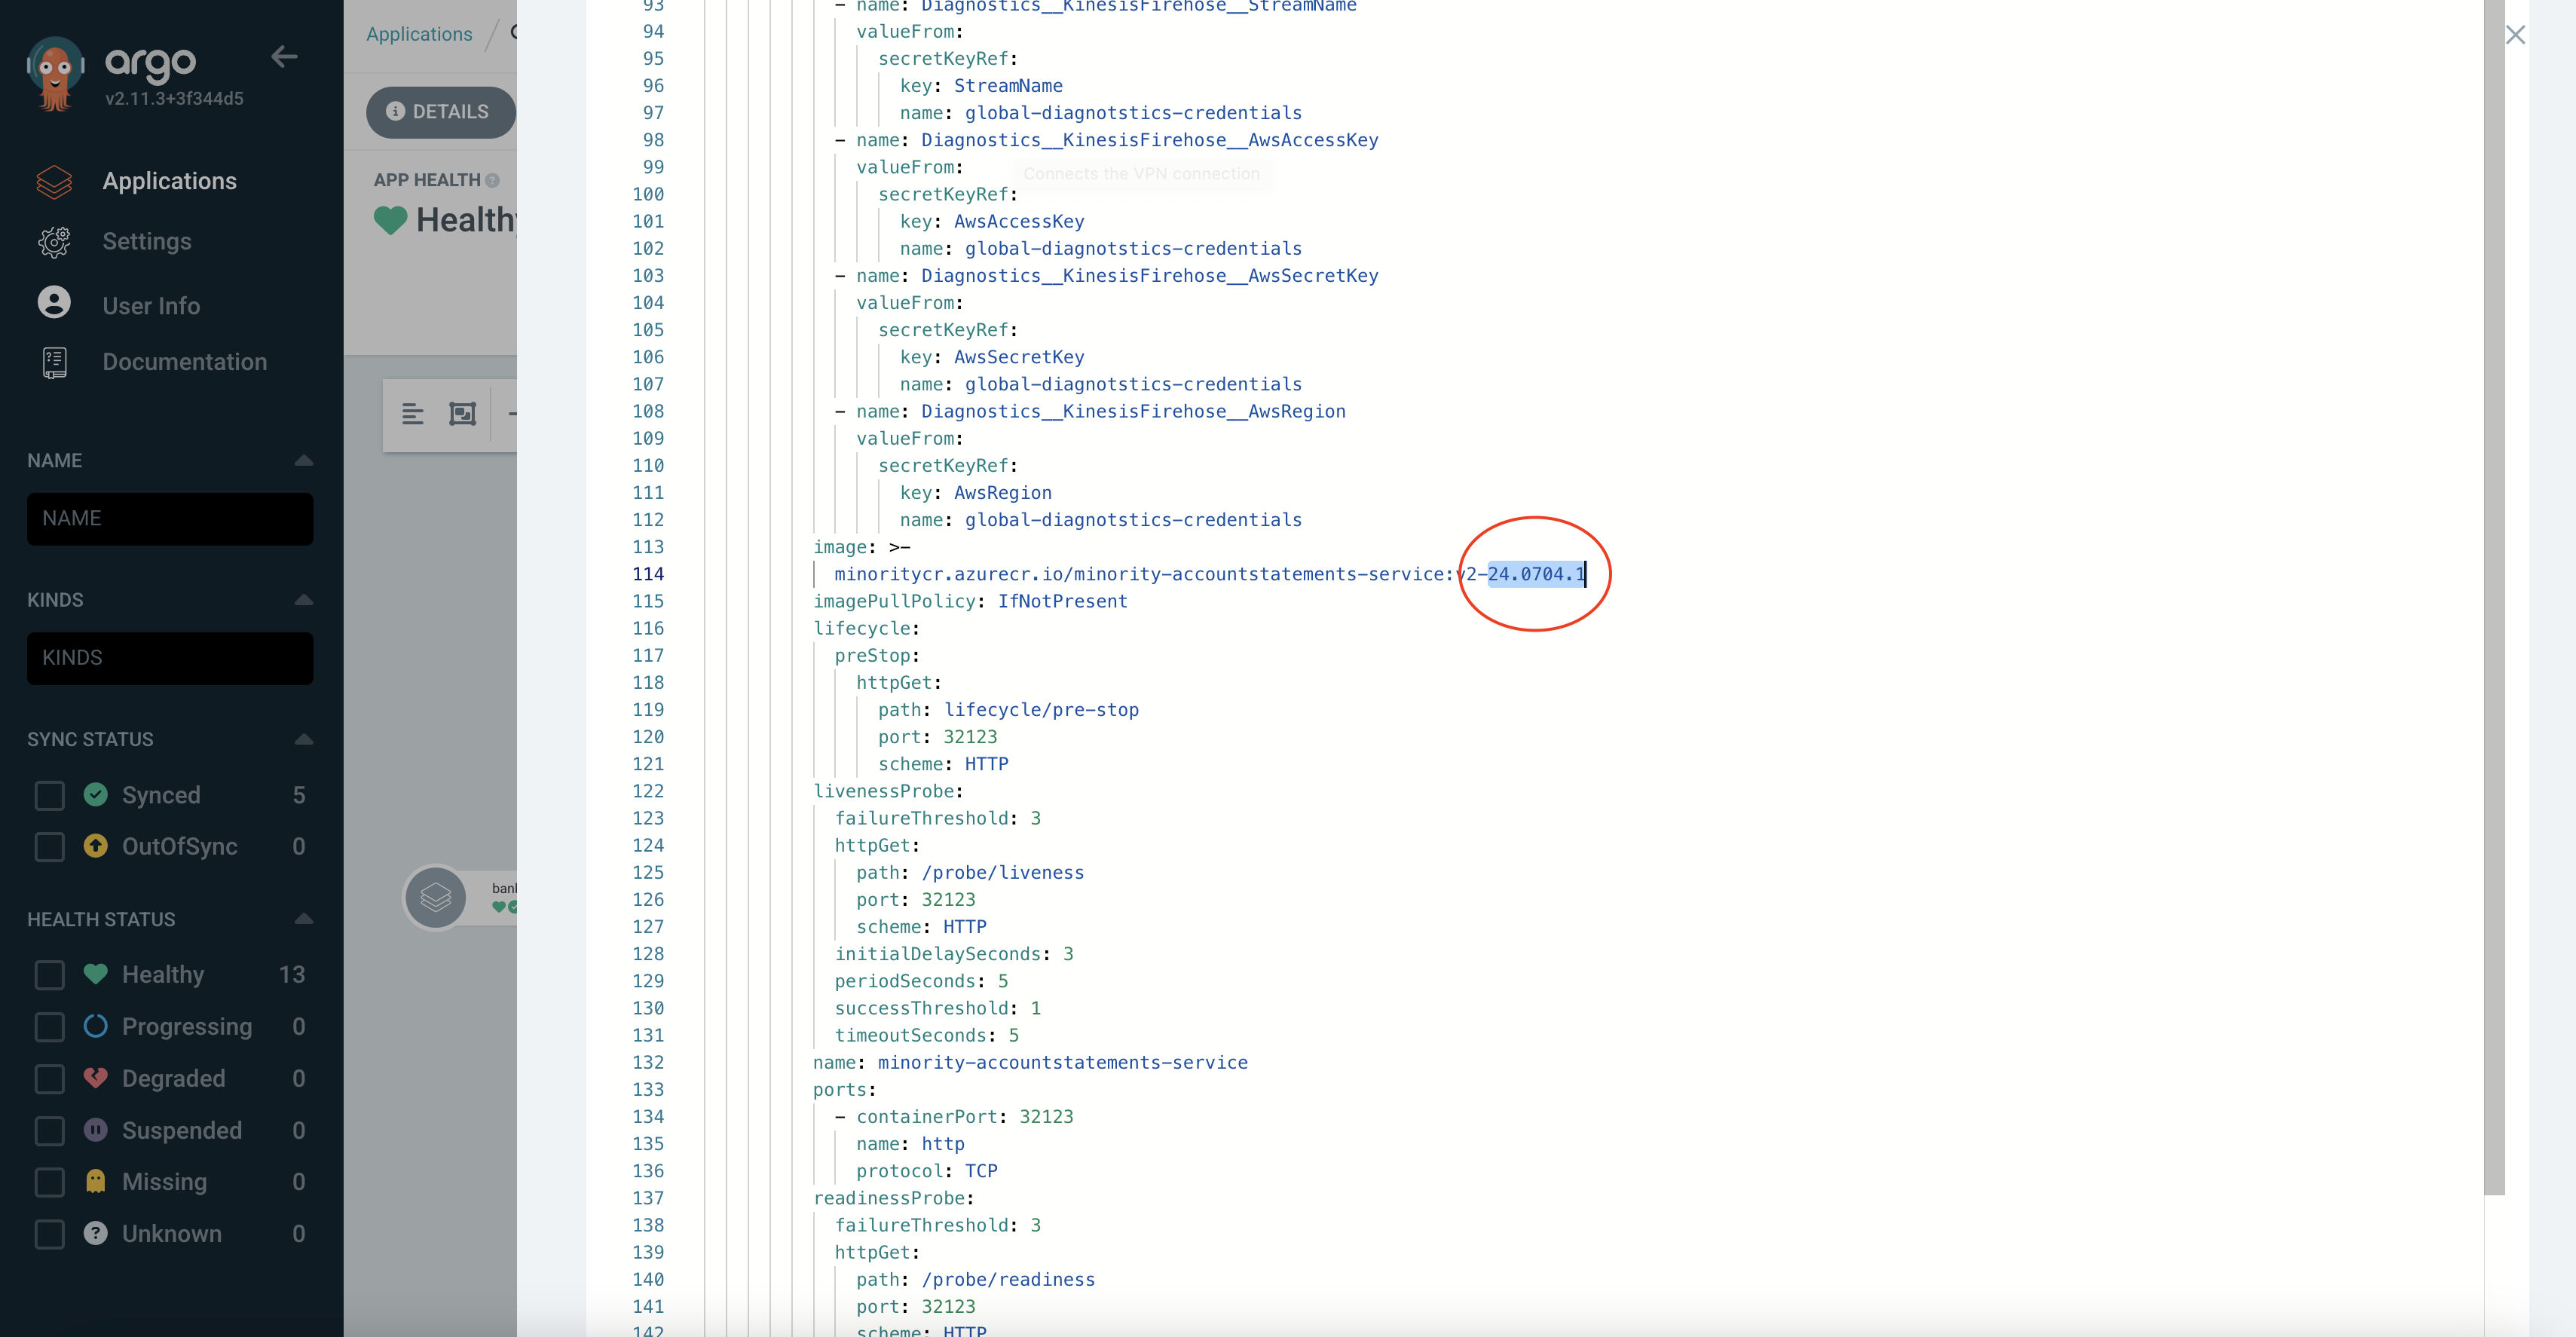2576x1337 pixels.
Task: Click the back arrow beside the Argo logo
Action: (x=284, y=56)
